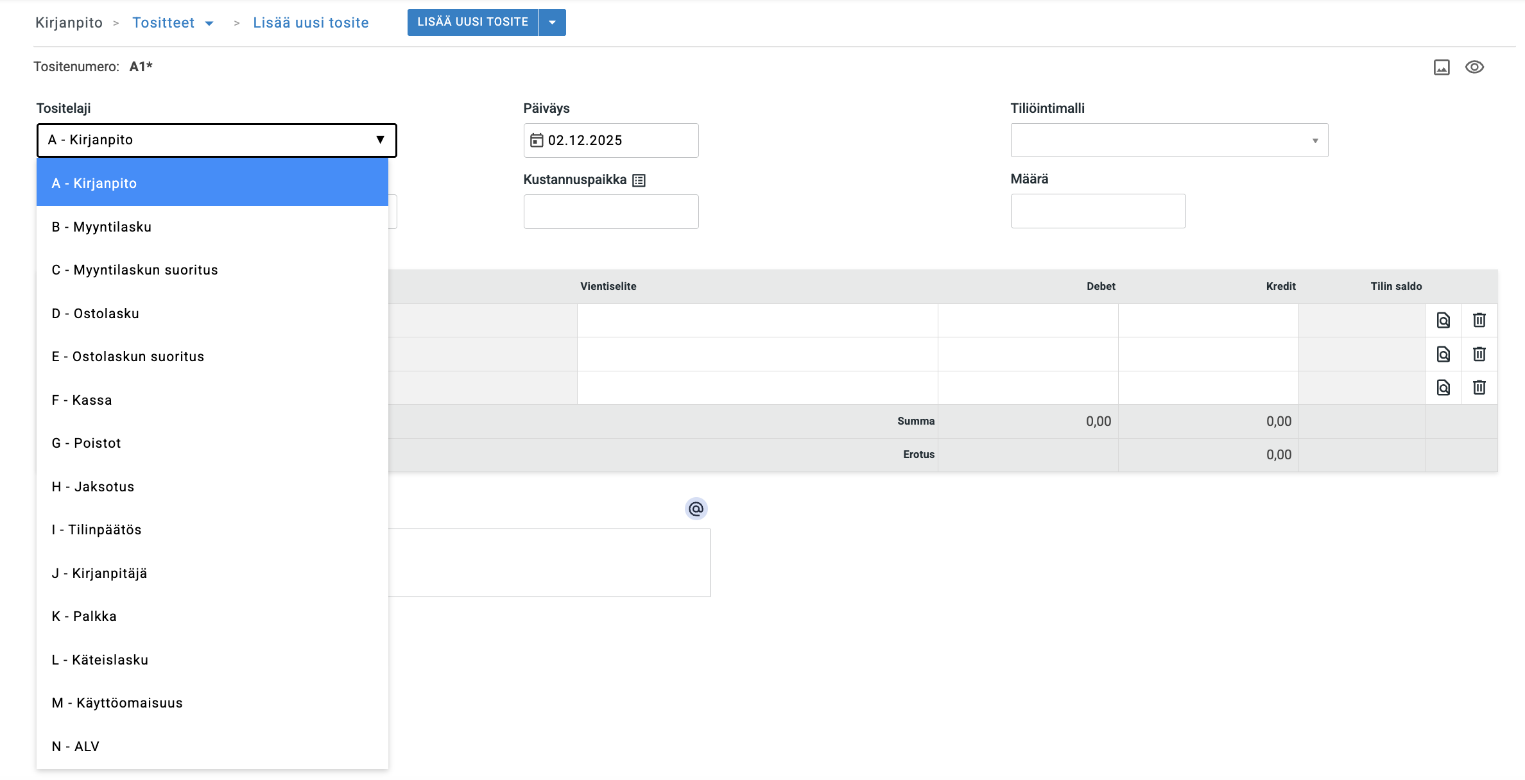Open the Lisää uusi tosite breadcrumb link
This screenshot has height=780, width=1525.
311,23
